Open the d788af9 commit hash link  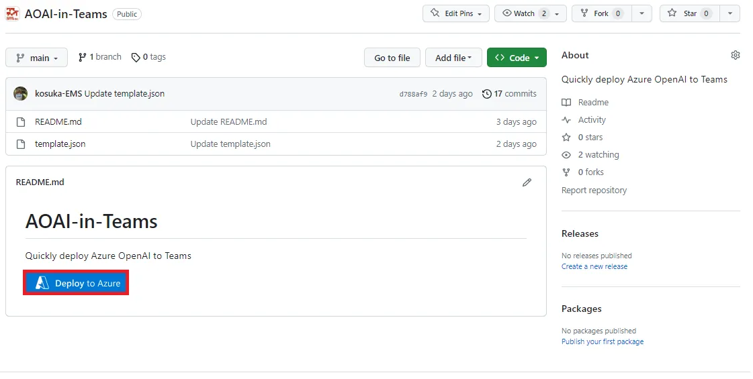point(413,94)
